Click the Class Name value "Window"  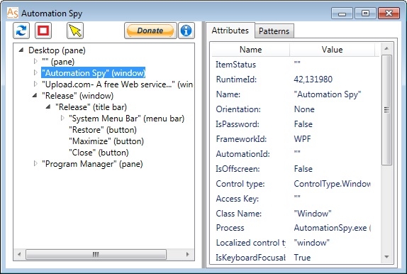coord(313,214)
